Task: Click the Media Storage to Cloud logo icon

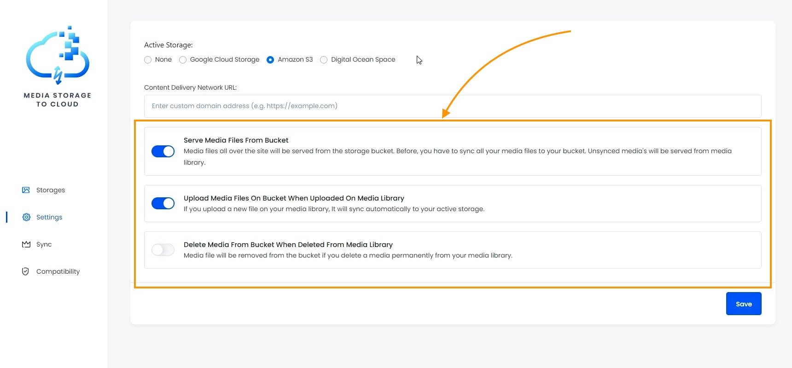Action: point(58,55)
